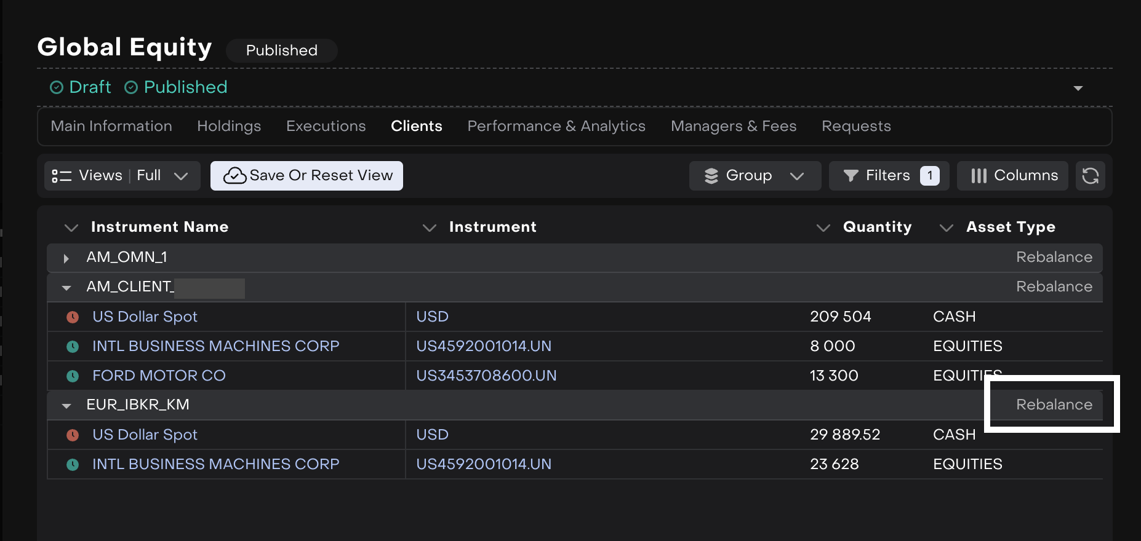This screenshot has width=1141, height=541.
Task: Expand the AM_OMN_1 row
Action: click(66, 258)
